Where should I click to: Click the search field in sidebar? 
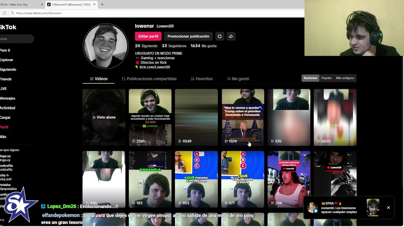(x=17, y=39)
